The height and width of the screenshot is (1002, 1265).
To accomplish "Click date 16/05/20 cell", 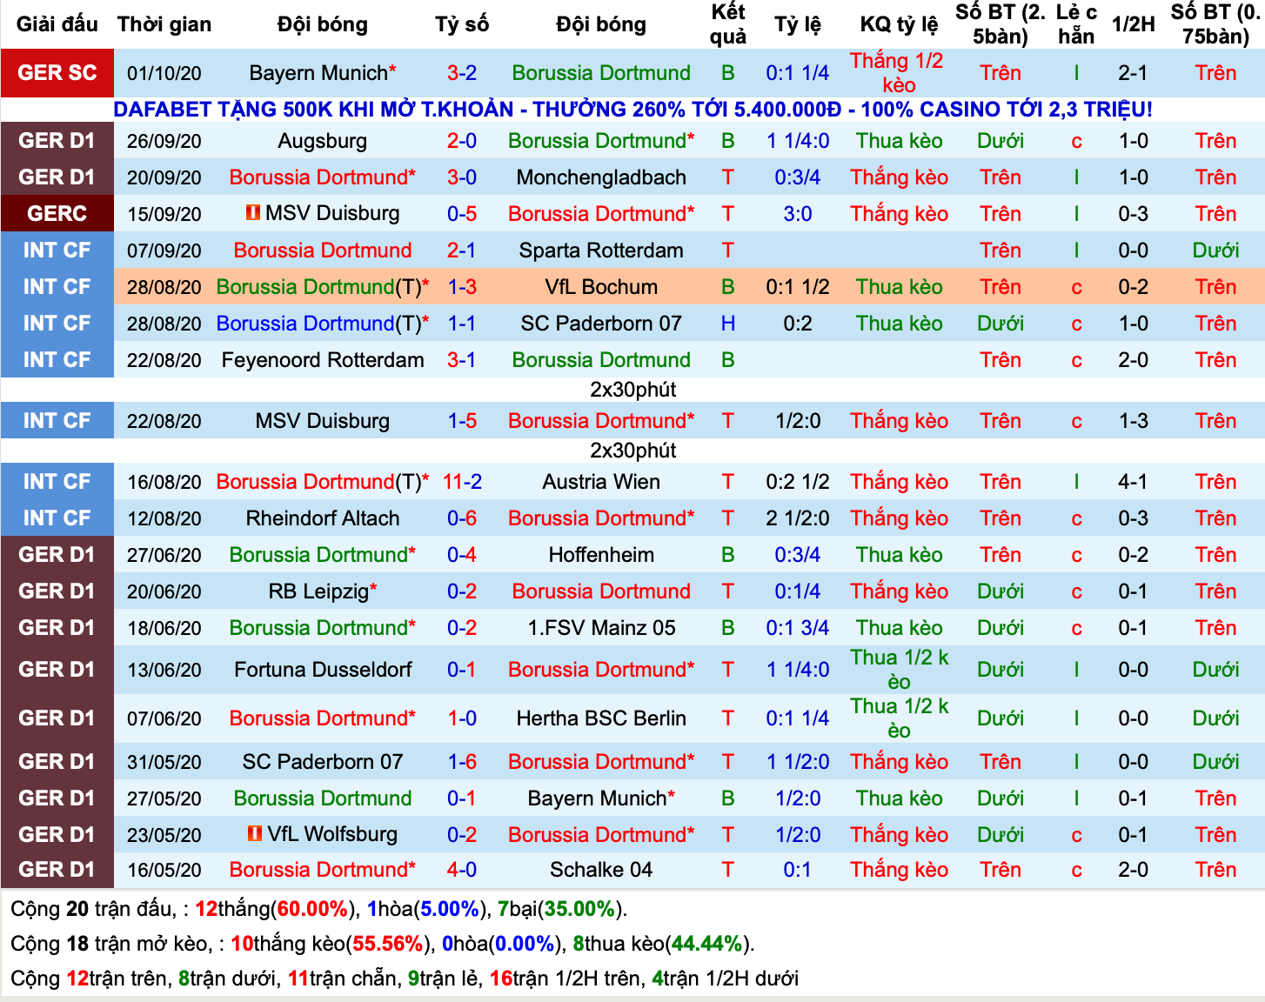I will (x=164, y=870).
